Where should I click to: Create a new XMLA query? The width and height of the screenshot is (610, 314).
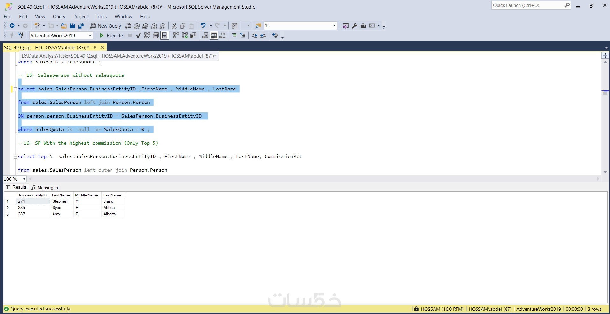pos(154,26)
